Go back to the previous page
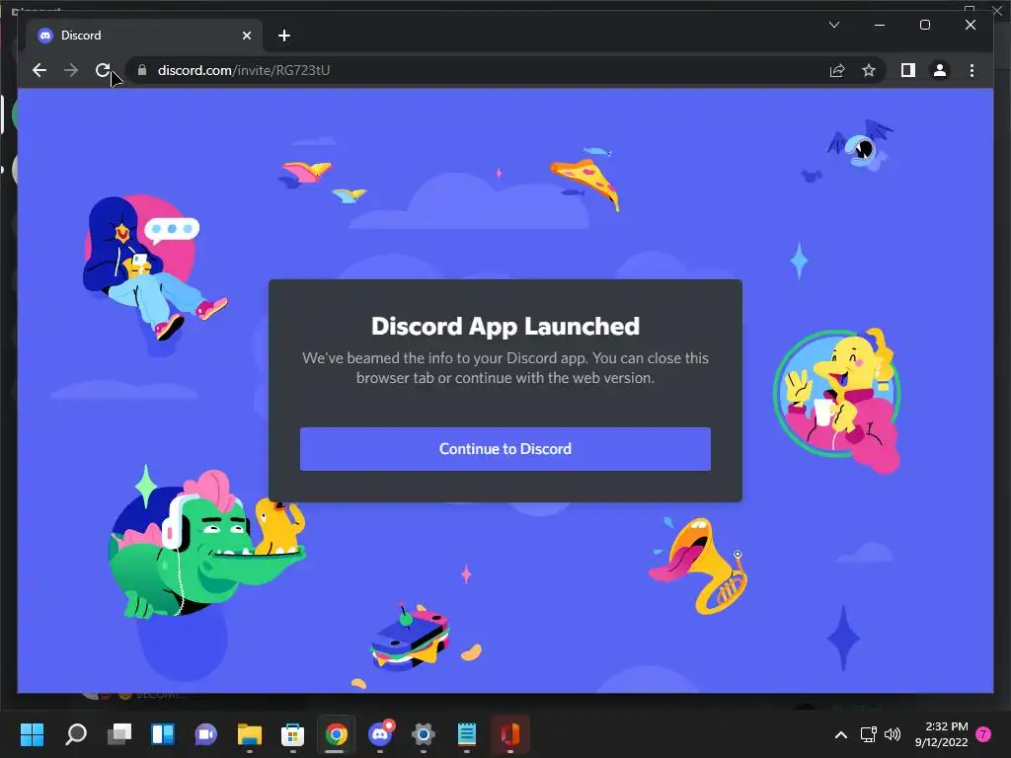 (x=39, y=70)
